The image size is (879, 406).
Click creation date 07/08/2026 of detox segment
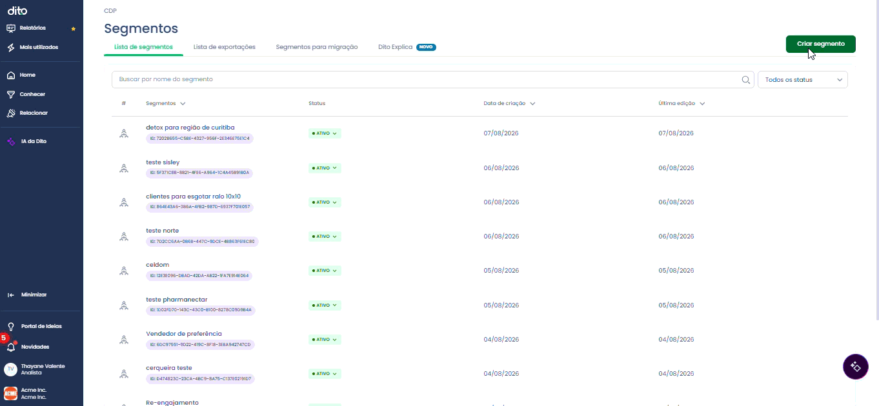click(x=501, y=133)
